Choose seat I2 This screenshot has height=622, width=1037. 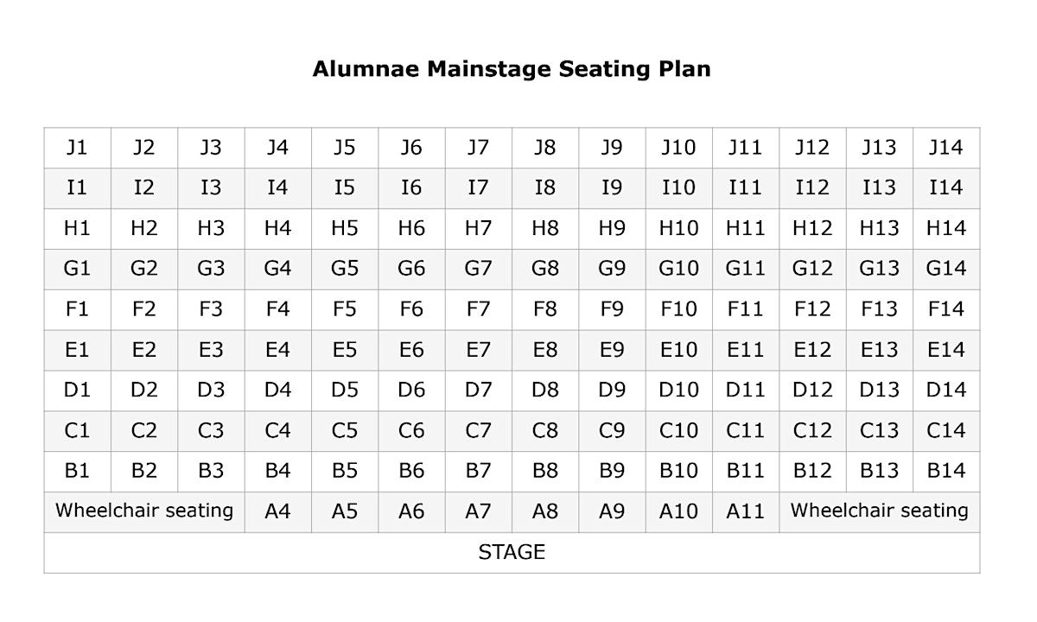coord(143,187)
